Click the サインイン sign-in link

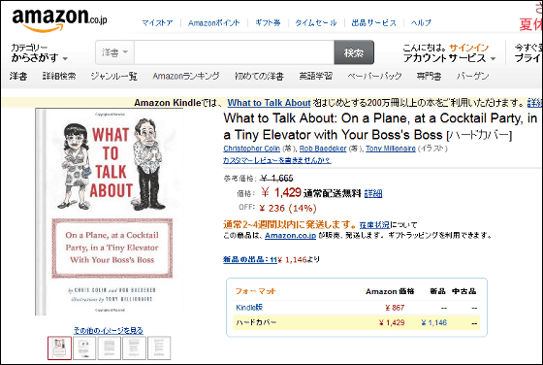469,48
